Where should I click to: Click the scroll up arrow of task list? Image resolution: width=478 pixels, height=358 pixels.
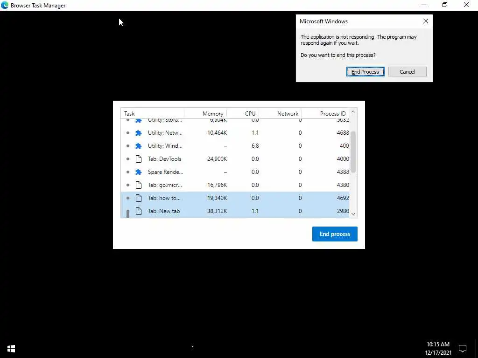(353, 112)
